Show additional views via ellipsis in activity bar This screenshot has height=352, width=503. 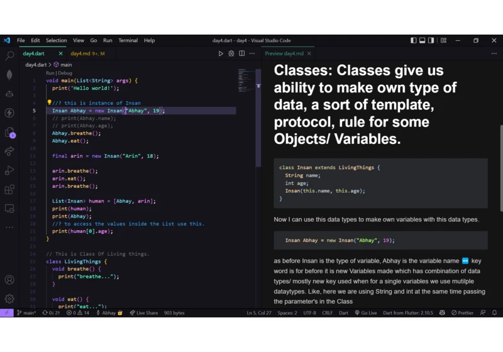(9, 228)
